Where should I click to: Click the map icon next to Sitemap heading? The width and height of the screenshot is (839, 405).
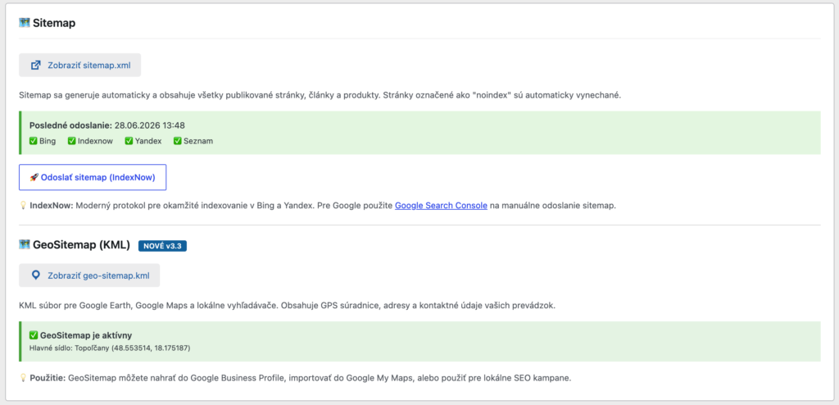click(24, 22)
